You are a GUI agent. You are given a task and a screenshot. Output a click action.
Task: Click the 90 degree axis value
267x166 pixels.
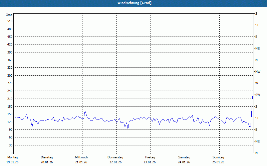click(11, 130)
